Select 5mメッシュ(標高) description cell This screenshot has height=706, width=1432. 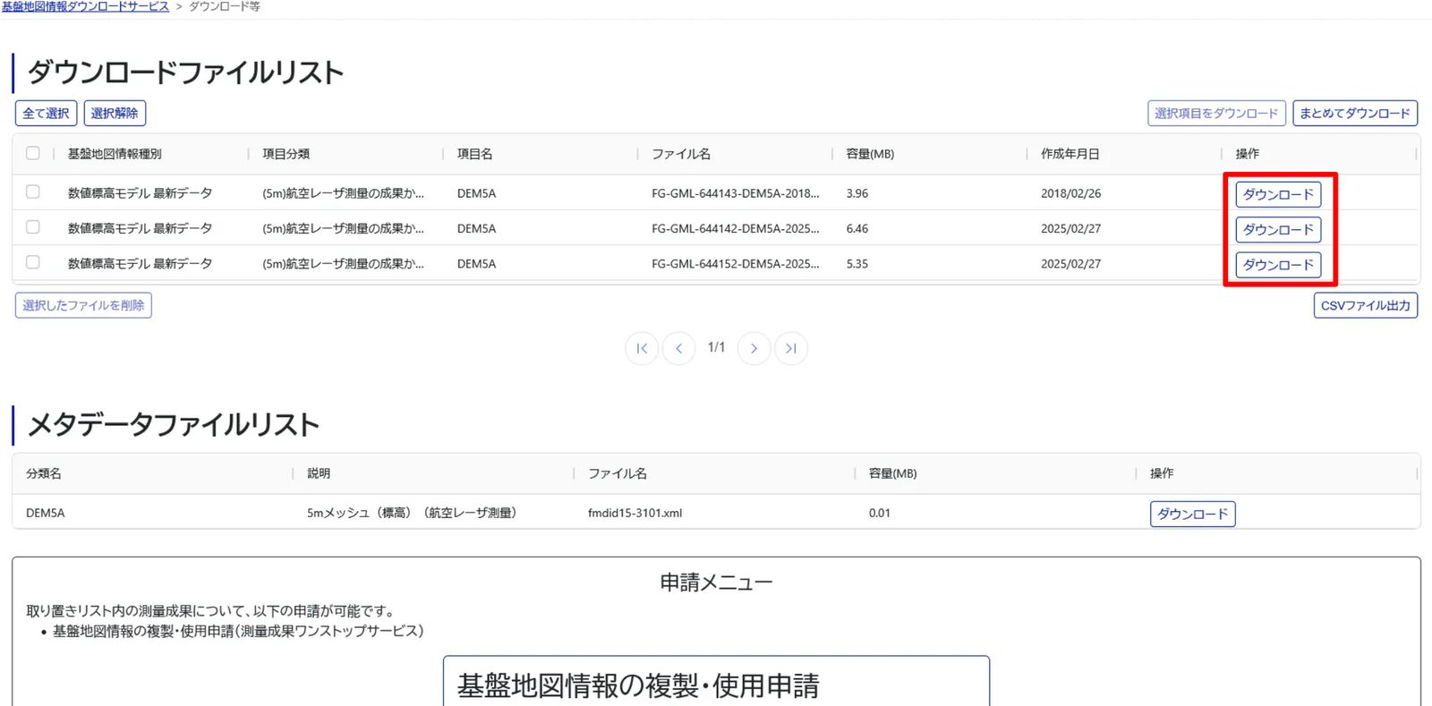pos(412,513)
